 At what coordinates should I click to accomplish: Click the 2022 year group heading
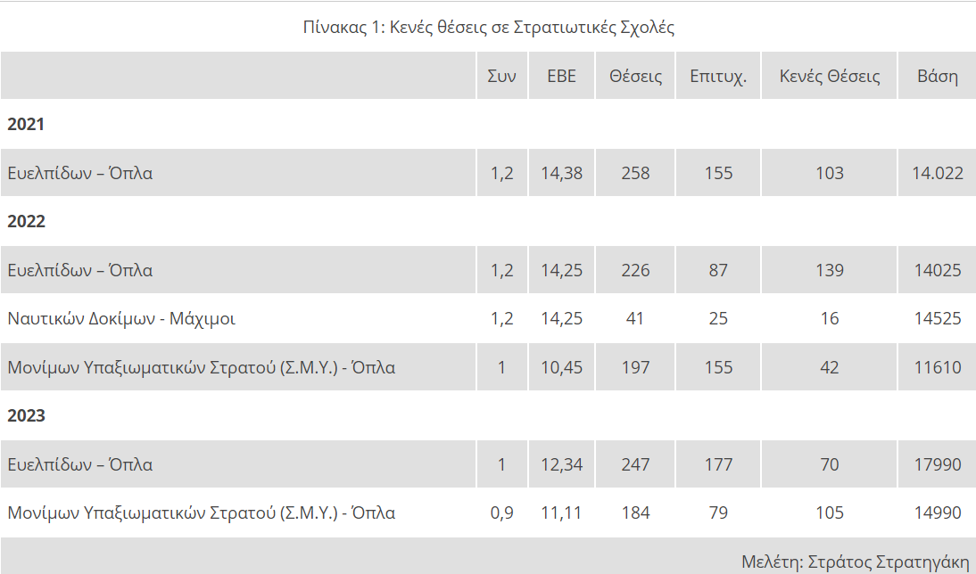point(26,222)
